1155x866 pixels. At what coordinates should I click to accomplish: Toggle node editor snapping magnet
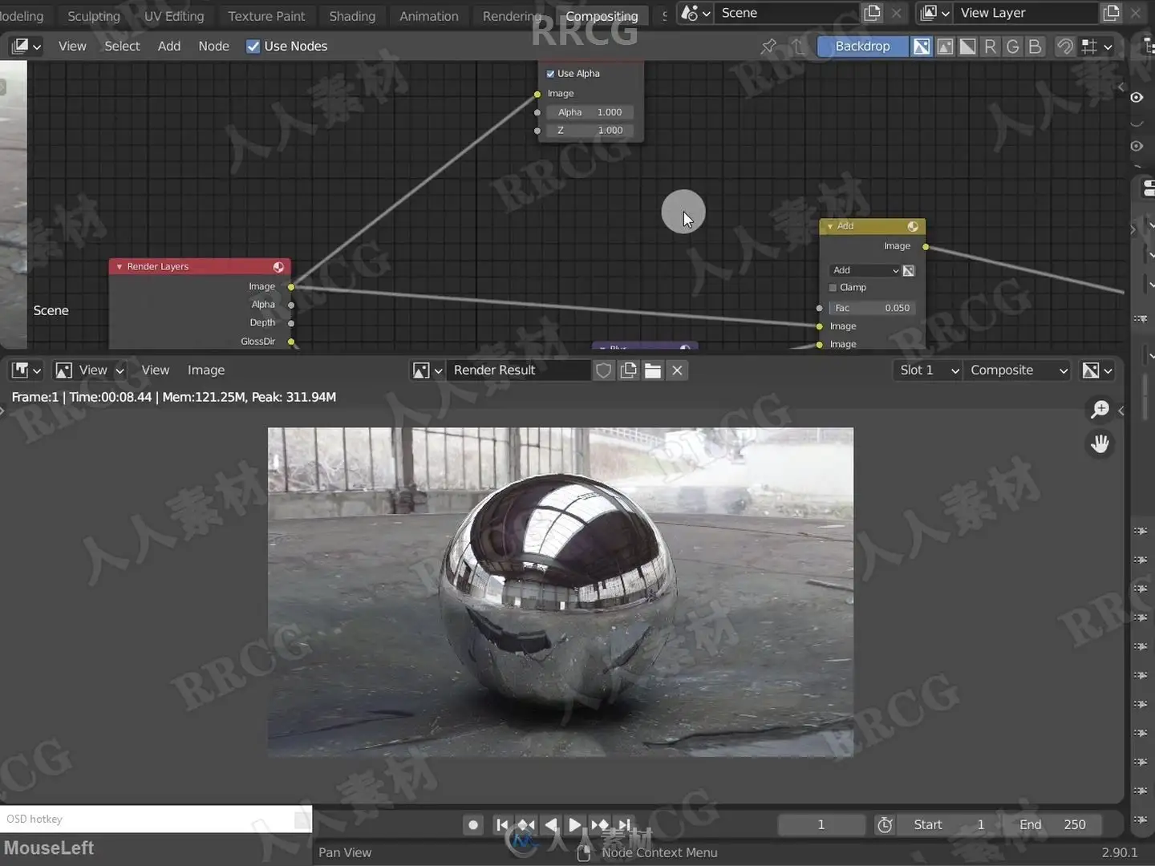(x=1065, y=47)
